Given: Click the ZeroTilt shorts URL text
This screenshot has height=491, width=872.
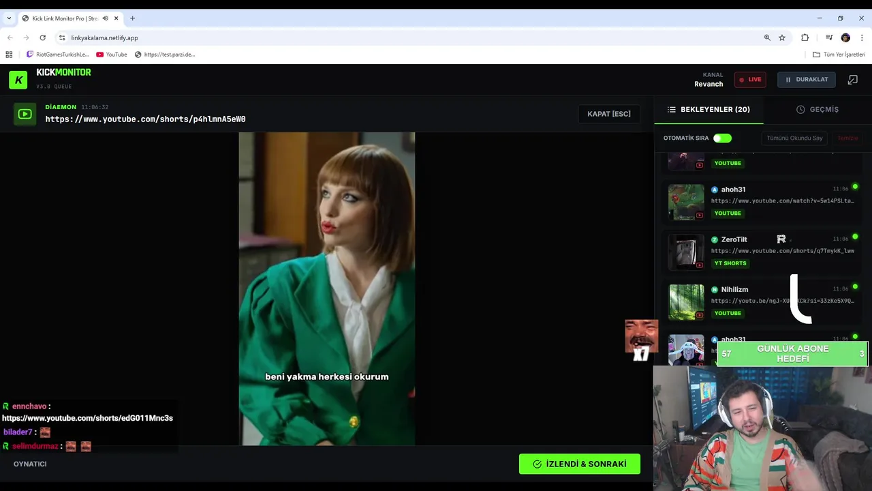Looking at the screenshot, I should (782, 251).
